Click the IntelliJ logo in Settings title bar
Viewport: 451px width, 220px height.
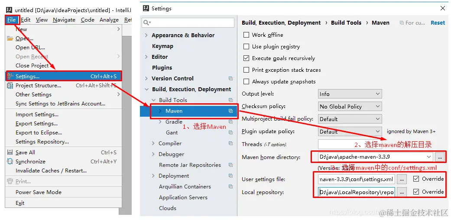[146, 8]
